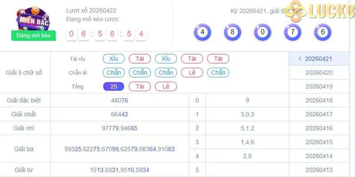Click the Tổng row label
This screenshot has width=355, height=177.
[78, 87]
